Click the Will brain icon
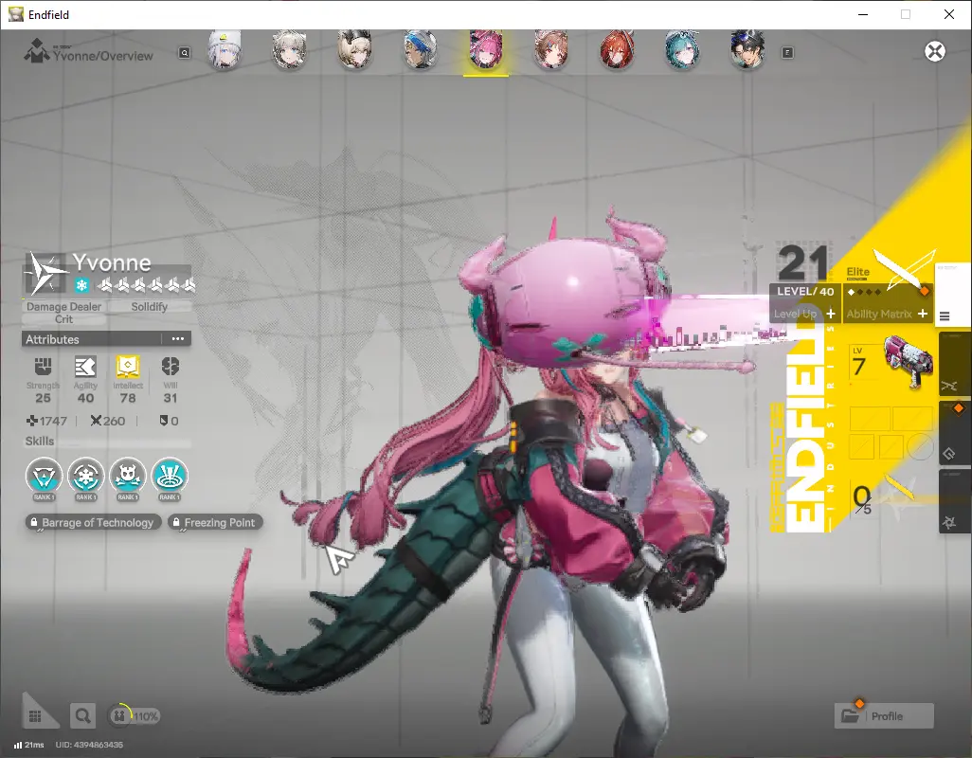The width and height of the screenshot is (972, 758). pos(171,367)
